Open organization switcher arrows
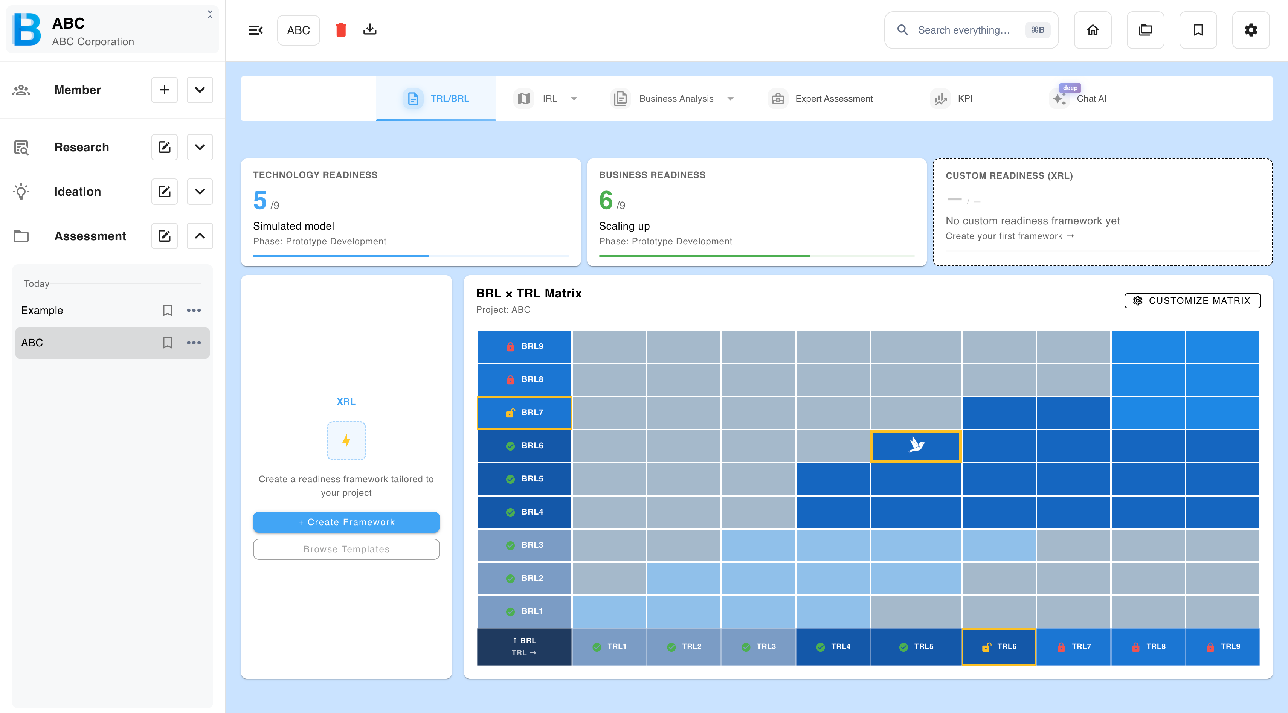This screenshot has height=713, width=1288. point(210,15)
